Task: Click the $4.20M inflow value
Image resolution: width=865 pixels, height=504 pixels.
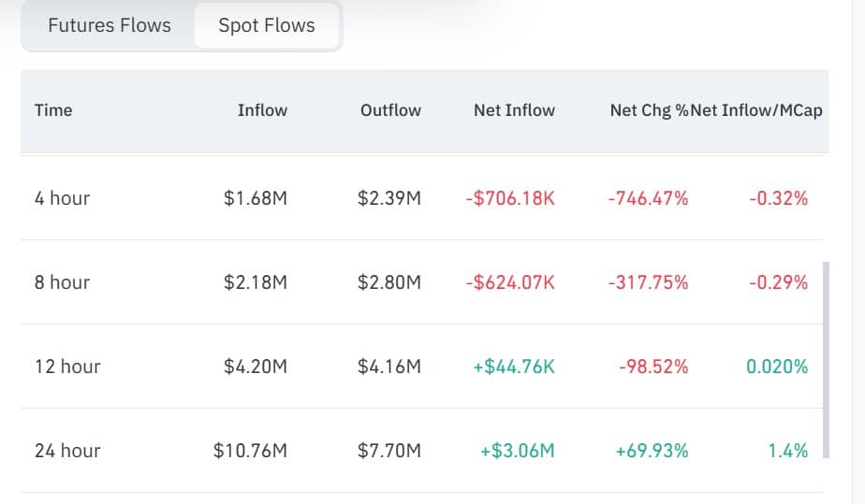Action: (256, 367)
